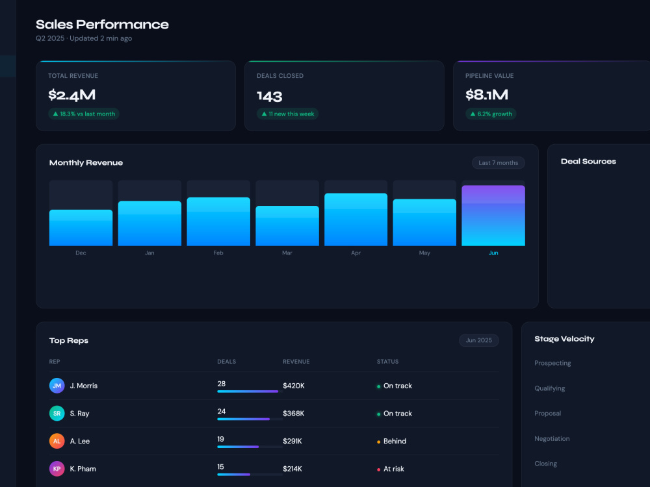The width and height of the screenshot is (650, 487).
Task: Click the Negotiation stage label
Action: click(552, 438)
